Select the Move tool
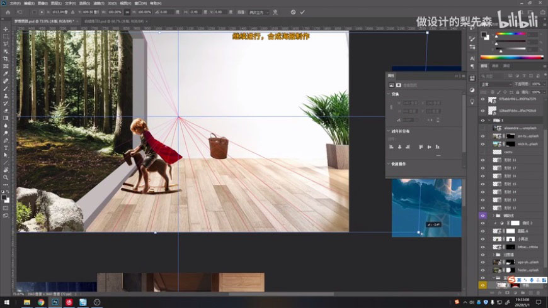 6,29
